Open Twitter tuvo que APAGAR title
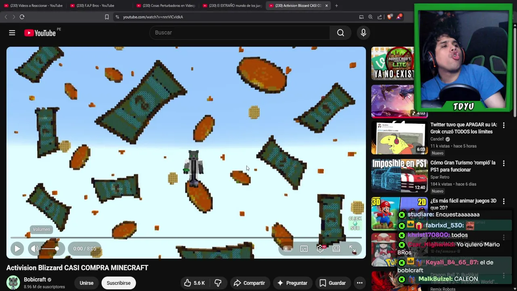This screenshot has width=517, height=291. (464, 128)
